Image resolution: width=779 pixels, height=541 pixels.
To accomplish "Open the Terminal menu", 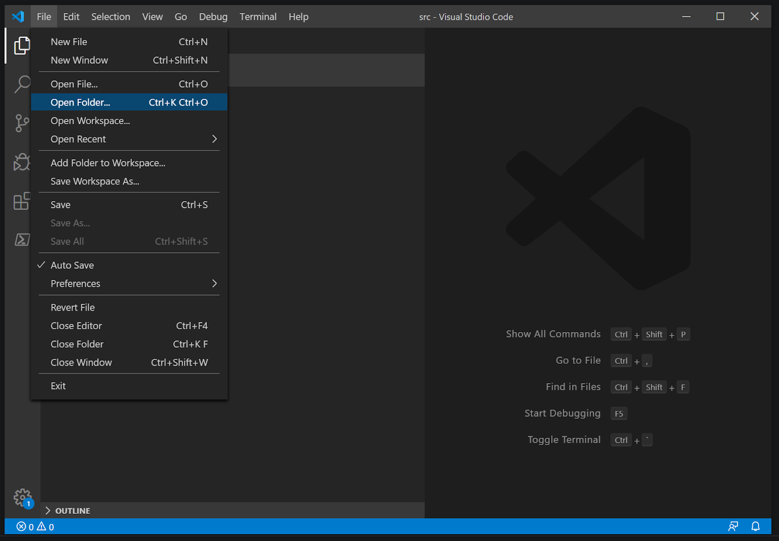I will (258, 17).
